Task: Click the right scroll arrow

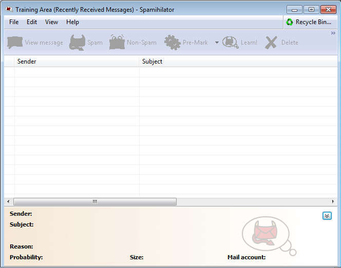Action: (333, 201)
